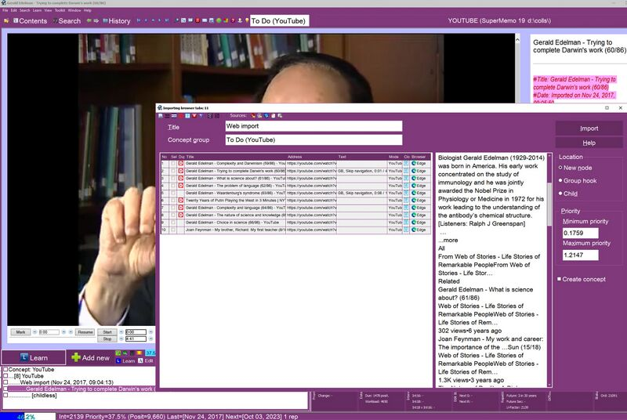Click the red duplicate icon in row 6
This screenshot has width=627, height=420.
181,201
